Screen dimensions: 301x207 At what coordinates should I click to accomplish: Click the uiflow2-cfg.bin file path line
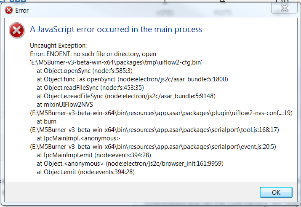click(116, 62)
